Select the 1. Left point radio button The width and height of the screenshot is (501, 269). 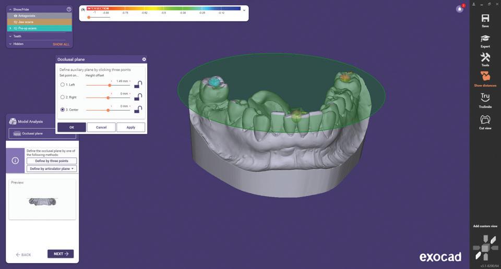(62, 84)
